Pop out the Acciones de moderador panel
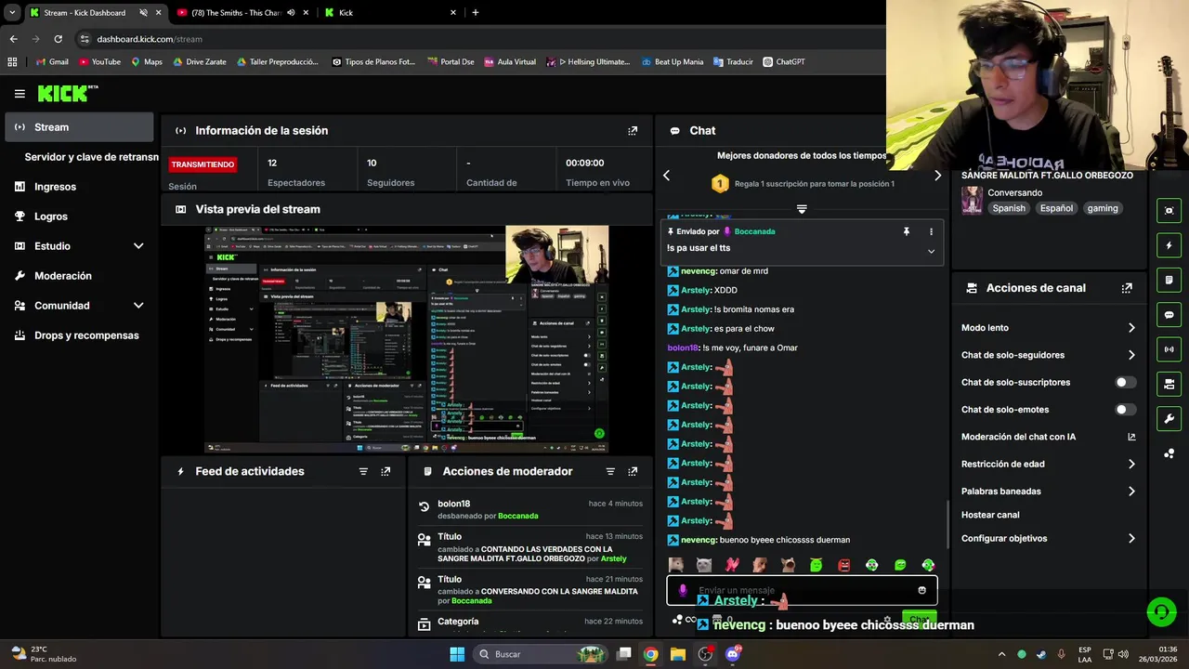The width and height of the screenshot is (1189, 669). click(633, 472)
